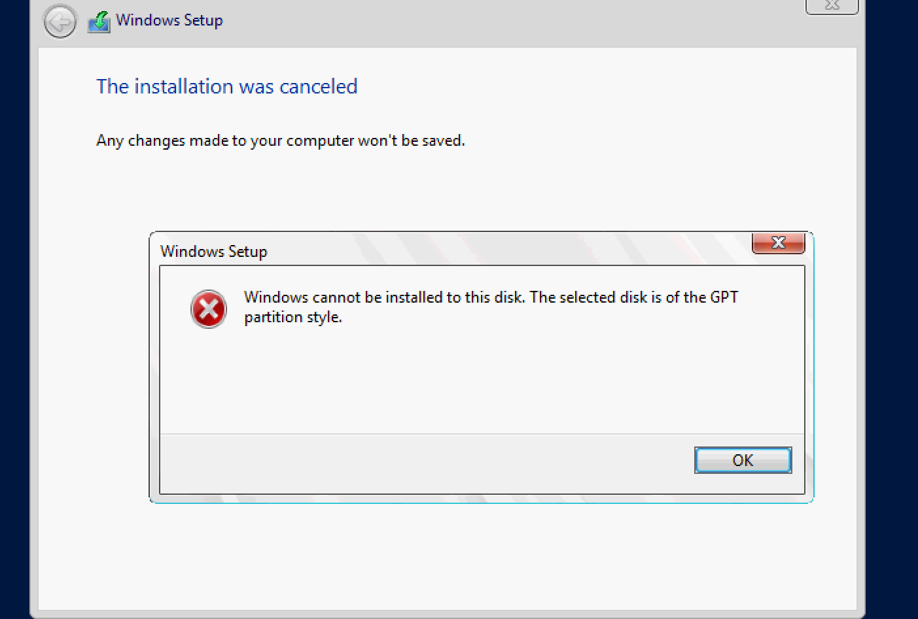The width and height of the screenshot is (918, 619).
Task: Close the main Windows Setup window
Action: [832, 6]
